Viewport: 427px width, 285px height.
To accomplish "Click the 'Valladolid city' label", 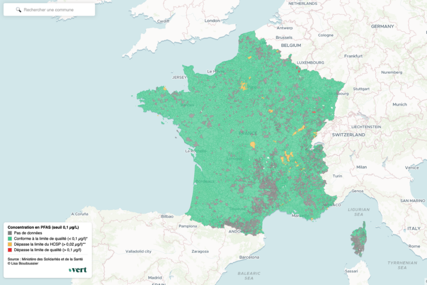I will [138, 252].
